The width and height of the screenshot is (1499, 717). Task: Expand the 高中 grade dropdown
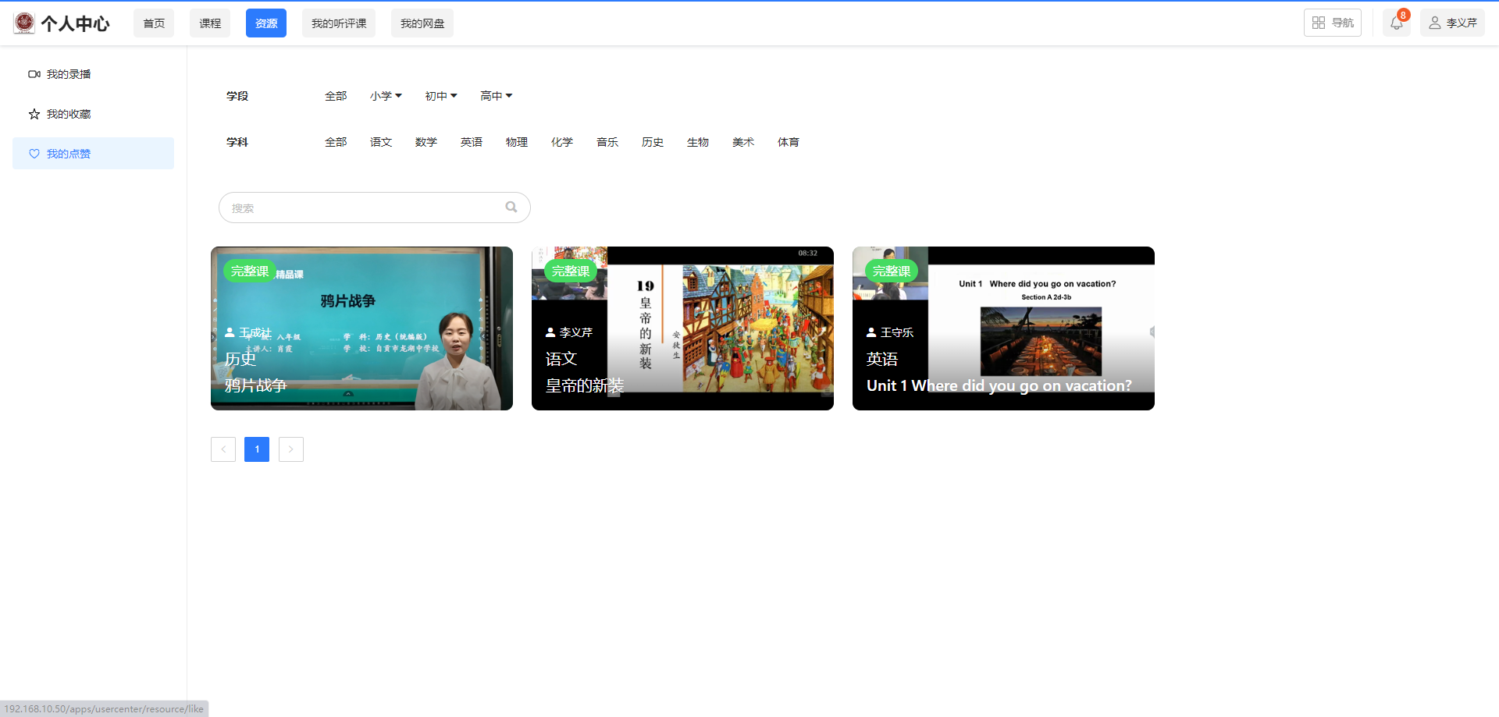click(496, 96)
